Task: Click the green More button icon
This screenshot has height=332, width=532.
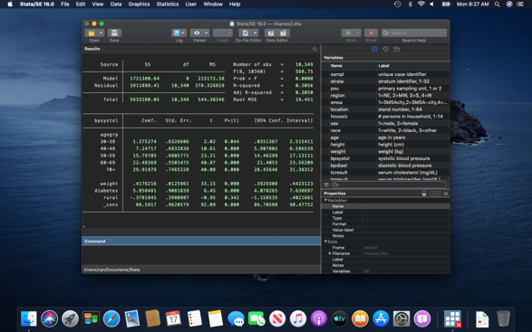Action: coord(348,33)
